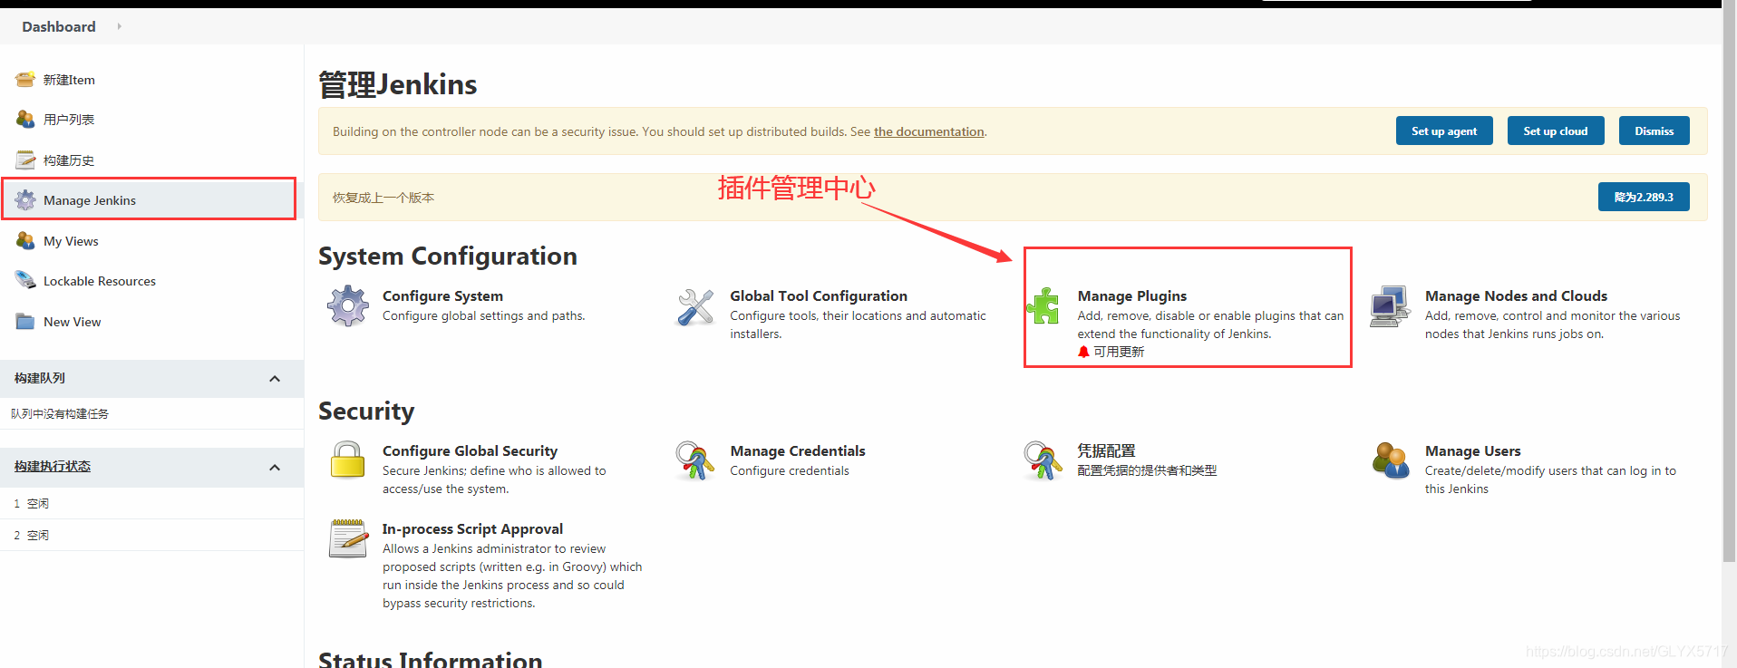Click executor row 1 空闲
Image resolution: width=1737 pixels, height=668 pixels.
pos(151,503)
